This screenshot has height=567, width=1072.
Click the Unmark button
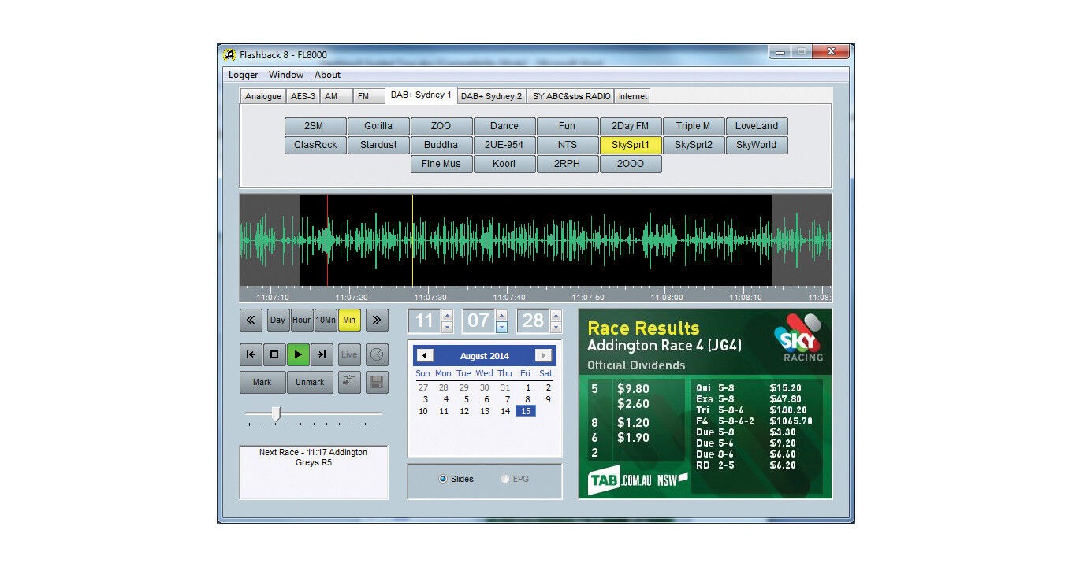310,383
